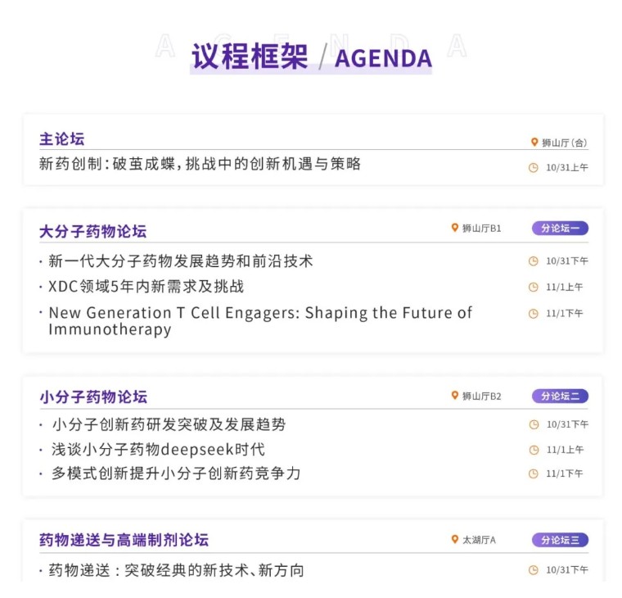Click the 议程框架 / AGENDA title

pyautogui.click(x=311, y=57)
